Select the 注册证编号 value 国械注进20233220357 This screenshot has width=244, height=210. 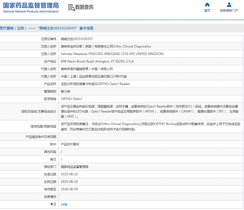coord(77,39)
